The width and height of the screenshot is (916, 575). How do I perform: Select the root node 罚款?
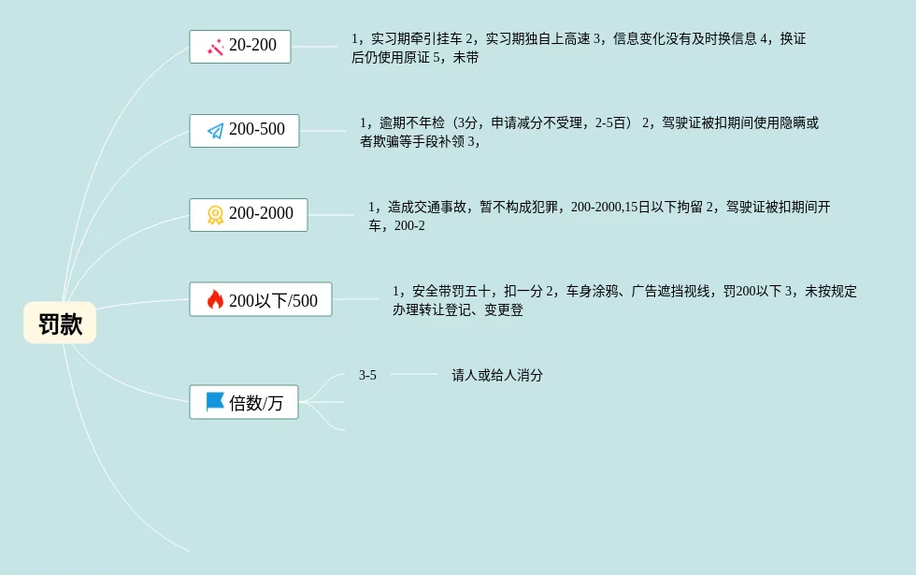pos(60,323)
